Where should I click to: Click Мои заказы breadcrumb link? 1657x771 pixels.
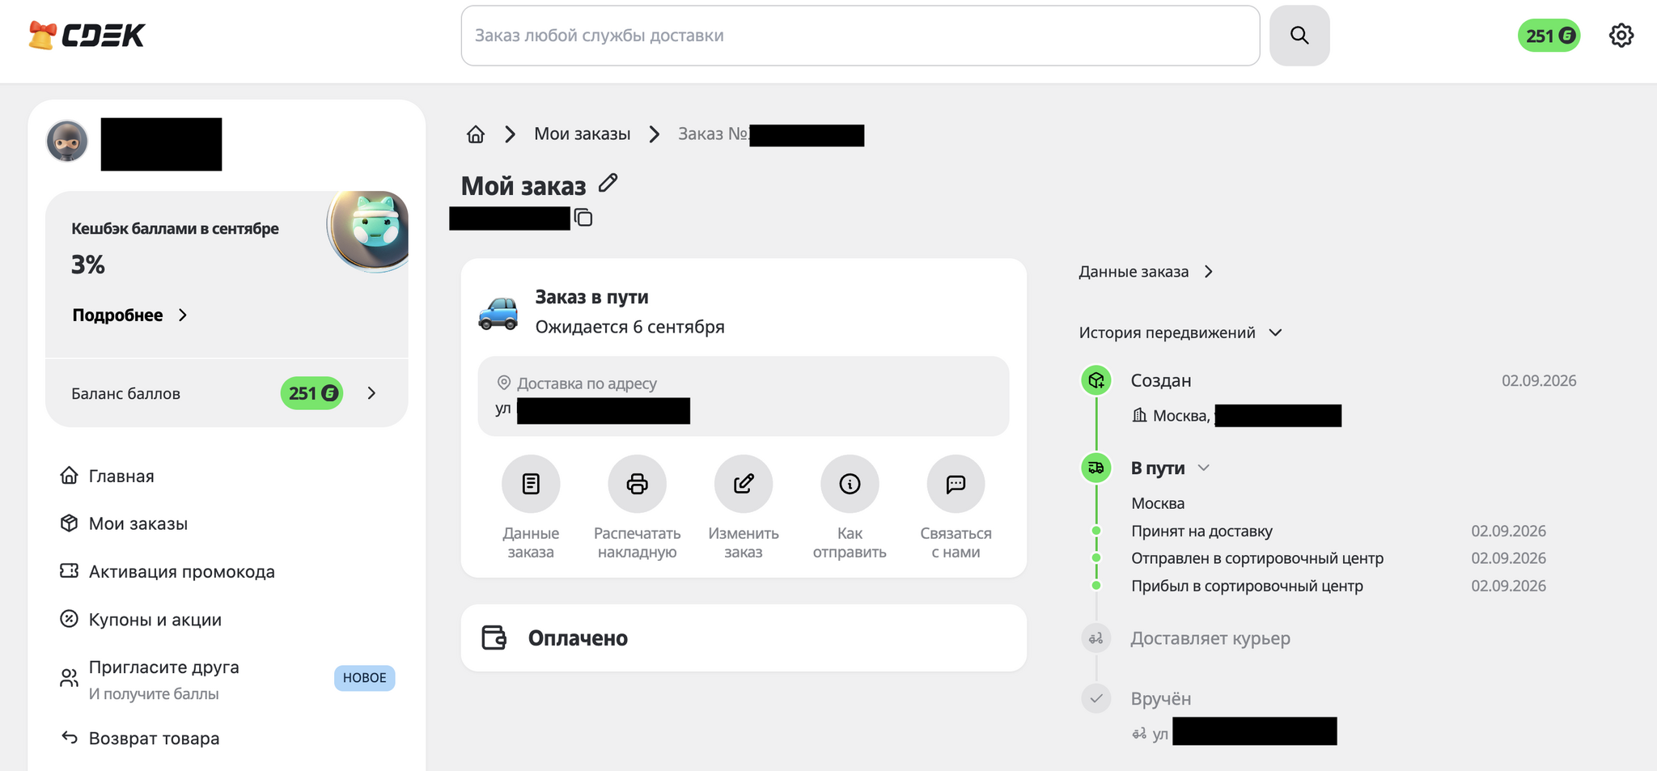[x=582, y=134]
